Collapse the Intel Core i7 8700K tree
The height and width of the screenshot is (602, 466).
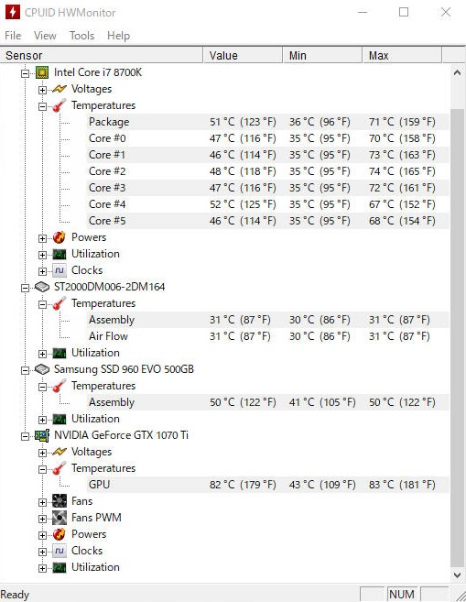(25, 73)
